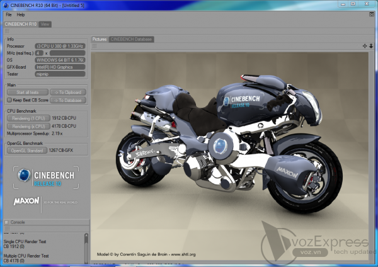Open the File menu
The height and width of the screenshot is (267, 378).
(x=9, y=14)
